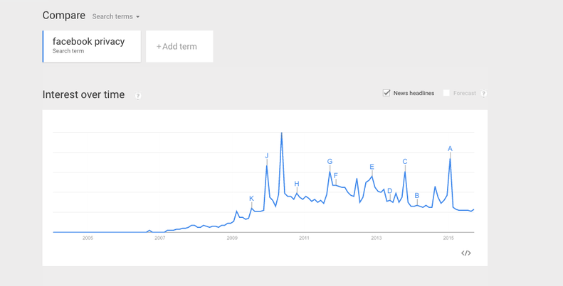Click the embed code icon
Viewport: 563px width, 286px height.
pos(465,253)
